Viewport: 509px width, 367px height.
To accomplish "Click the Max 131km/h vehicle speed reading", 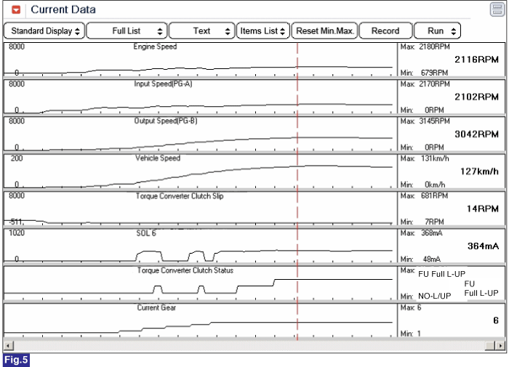I will (x=425, y=158).
